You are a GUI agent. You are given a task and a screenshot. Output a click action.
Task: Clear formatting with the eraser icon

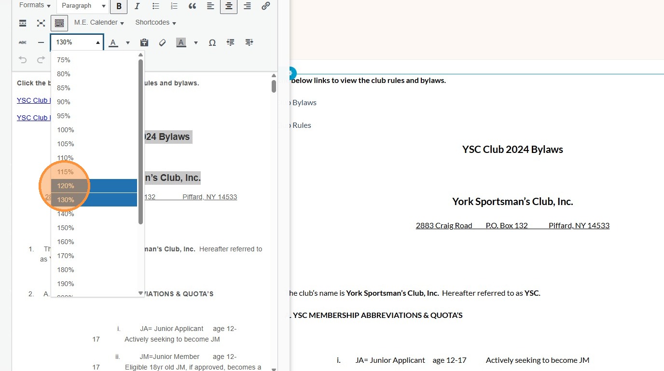(x=162, y=42)
